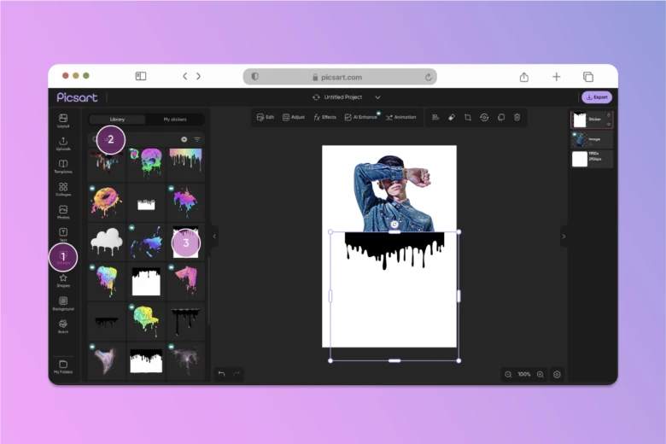Select the Image layer thumbnail
The width and height of the screenshot is (666, 444).
point(579,139)
